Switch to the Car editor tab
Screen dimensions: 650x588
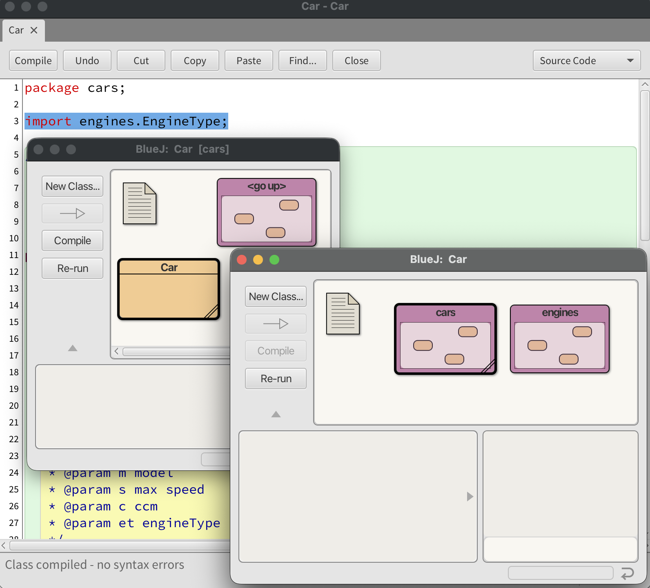coord(16,31)
